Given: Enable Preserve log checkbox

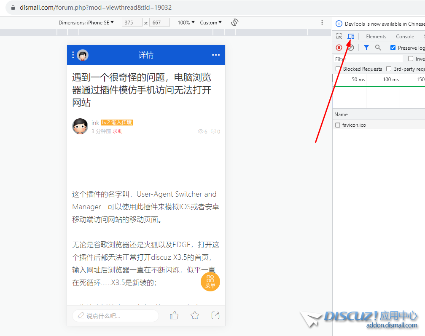Looking at the screenshot, I should coord(393,48).
